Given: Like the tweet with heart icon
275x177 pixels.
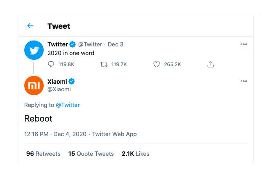Looking at the screenshot, I should coord(156,65).
